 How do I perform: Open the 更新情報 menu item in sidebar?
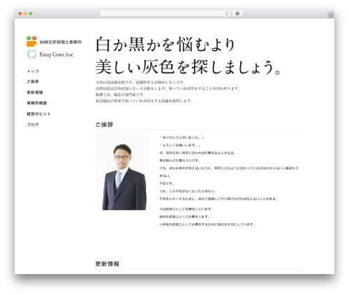coord(35,92)
